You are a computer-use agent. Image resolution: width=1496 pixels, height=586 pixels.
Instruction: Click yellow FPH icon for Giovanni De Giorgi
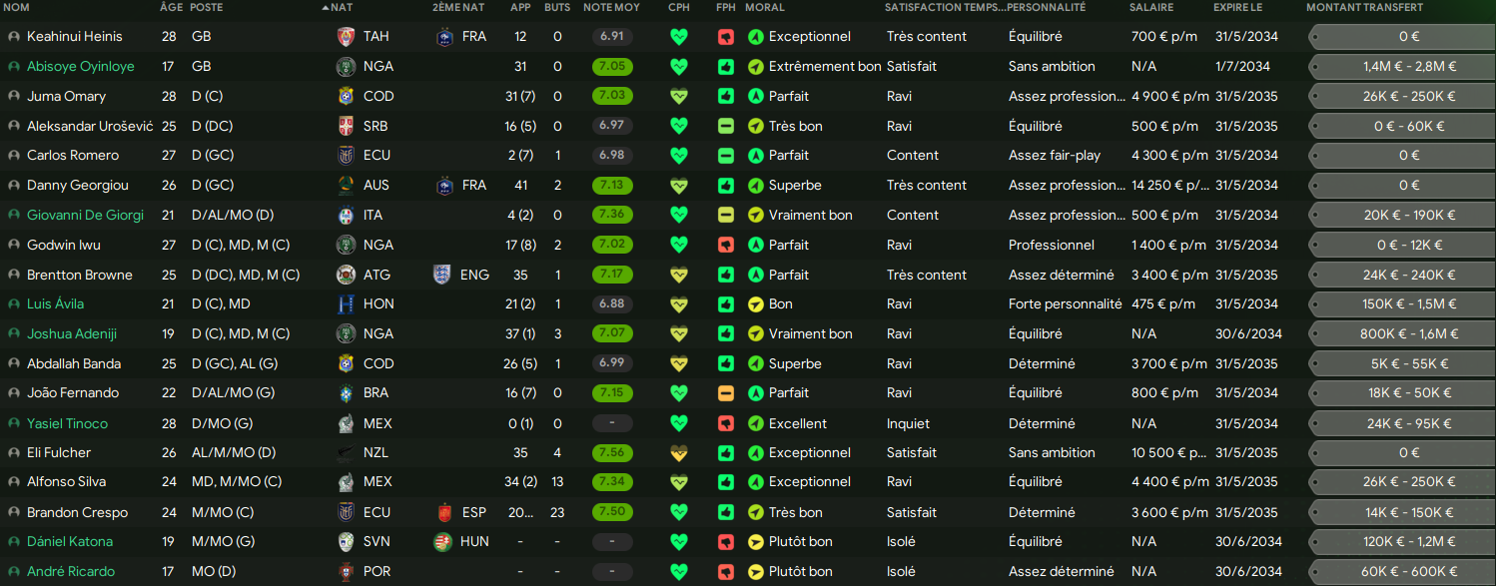point(726,215)
